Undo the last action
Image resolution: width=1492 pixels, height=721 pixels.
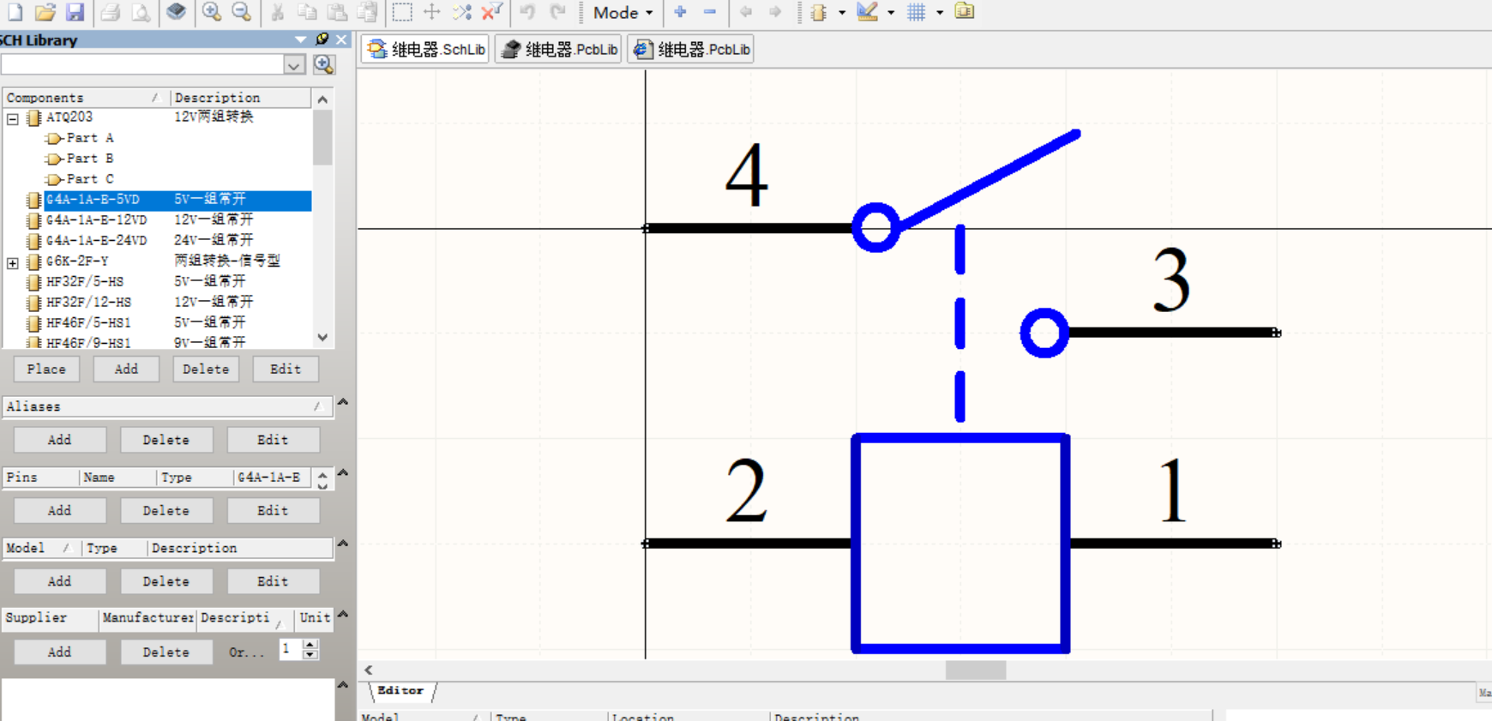tap(527, 12)
